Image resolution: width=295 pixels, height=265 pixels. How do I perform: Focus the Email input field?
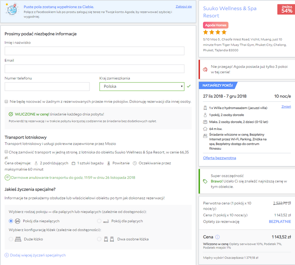[x=94, y=69]
